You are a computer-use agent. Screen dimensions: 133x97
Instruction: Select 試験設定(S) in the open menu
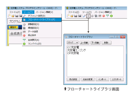(x=42, y=24)
